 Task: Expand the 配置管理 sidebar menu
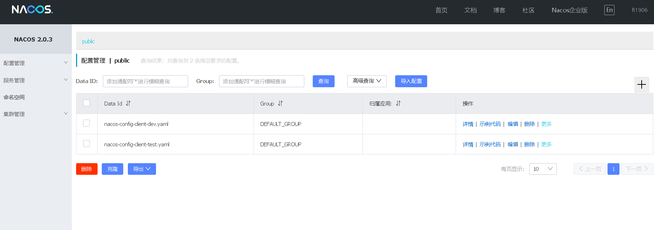(36, 63)
